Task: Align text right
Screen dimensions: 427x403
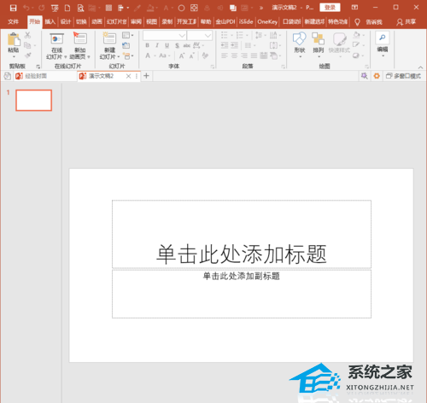Action: [244, 55]
